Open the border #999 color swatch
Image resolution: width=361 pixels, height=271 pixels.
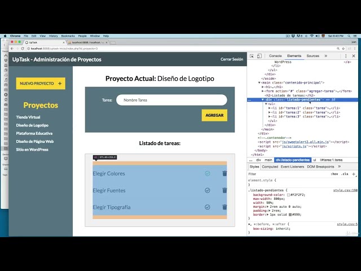(290, 215)
